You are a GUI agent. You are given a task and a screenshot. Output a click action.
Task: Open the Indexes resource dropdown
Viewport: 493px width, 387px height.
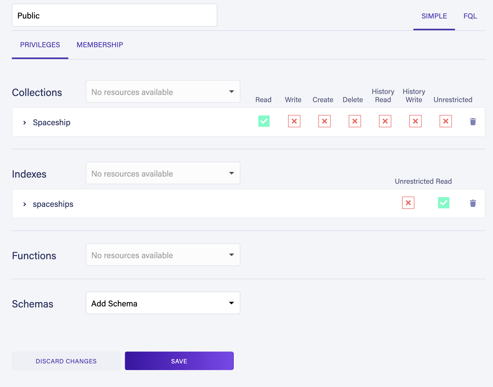coord(163,173)
